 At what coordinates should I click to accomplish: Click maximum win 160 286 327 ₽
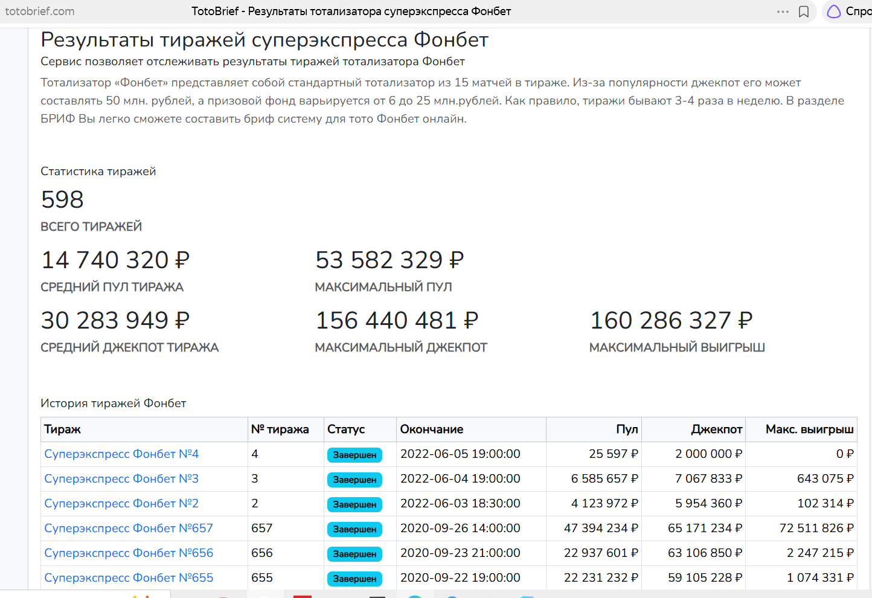[x=672, y=320]
